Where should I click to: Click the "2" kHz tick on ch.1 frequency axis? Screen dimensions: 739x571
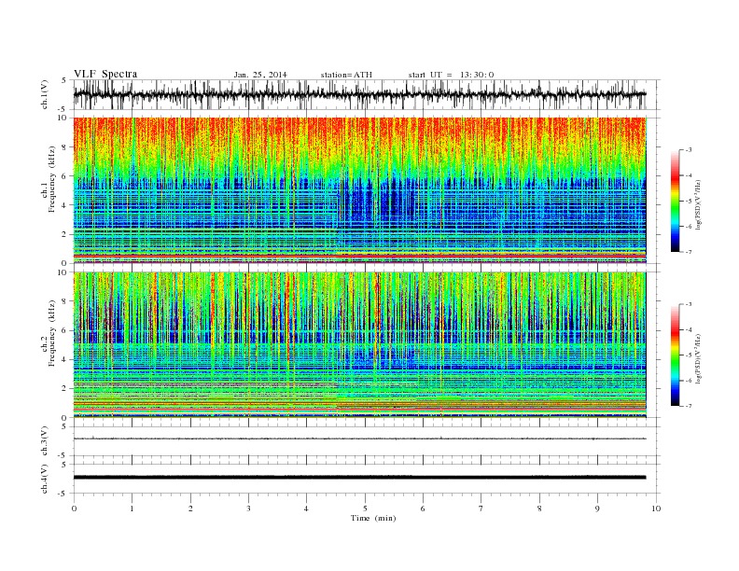point(65,234)
